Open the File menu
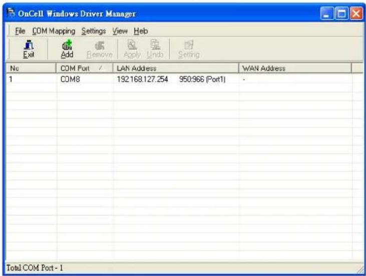 coord(20,31)
